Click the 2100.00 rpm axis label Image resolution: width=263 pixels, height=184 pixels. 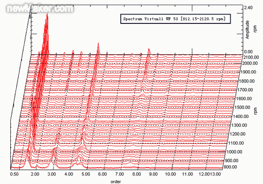(251, 57)
